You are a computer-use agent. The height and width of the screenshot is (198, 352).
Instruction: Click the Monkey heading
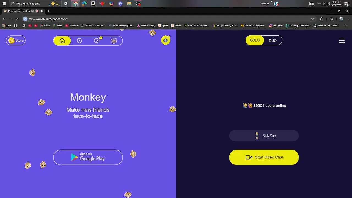click(x=88, y=97)
